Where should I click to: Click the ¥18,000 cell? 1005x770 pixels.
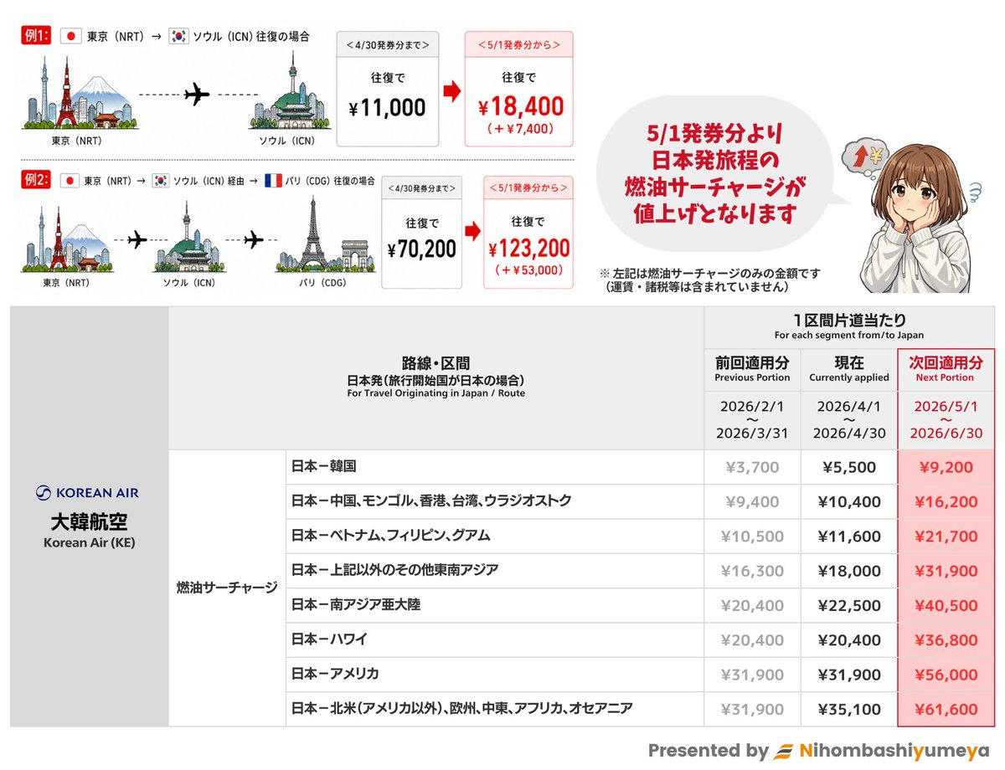[x=849, y=572]
